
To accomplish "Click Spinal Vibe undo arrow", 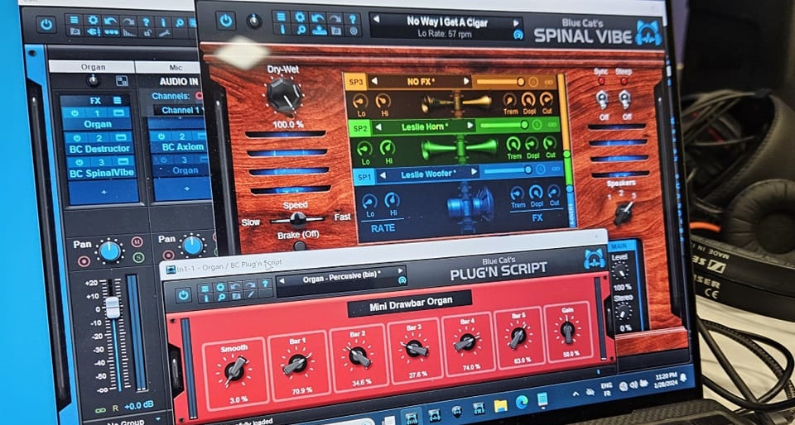I will tap(318, 17).
